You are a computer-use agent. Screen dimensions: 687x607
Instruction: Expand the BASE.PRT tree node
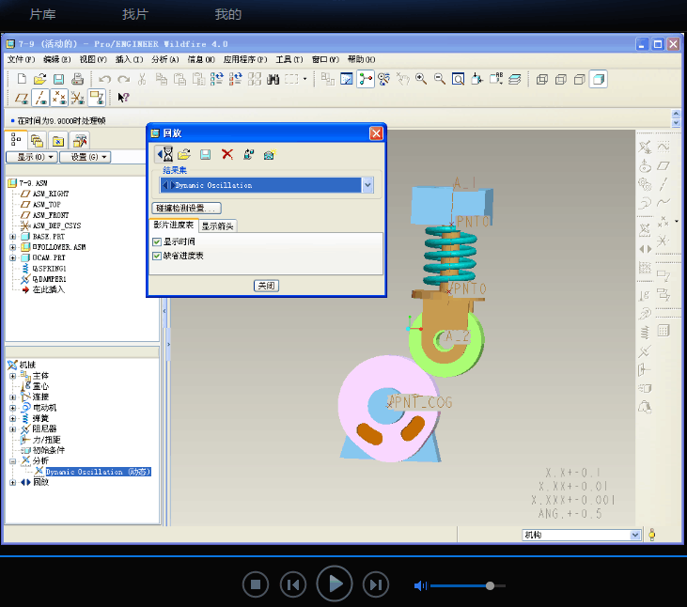13,237
